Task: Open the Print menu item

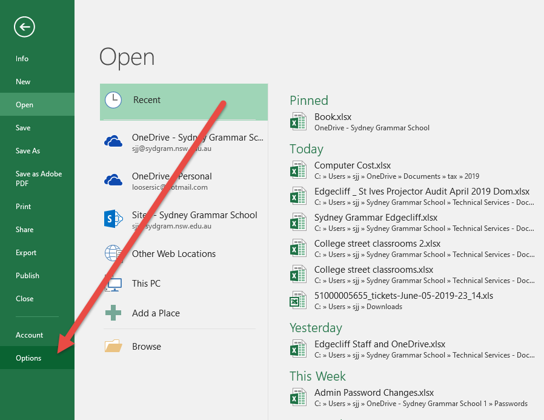Action: [x=37, y=207]
